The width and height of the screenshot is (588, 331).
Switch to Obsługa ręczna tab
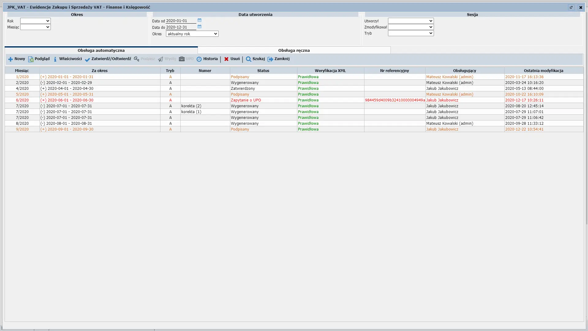[x=294, y=50]
